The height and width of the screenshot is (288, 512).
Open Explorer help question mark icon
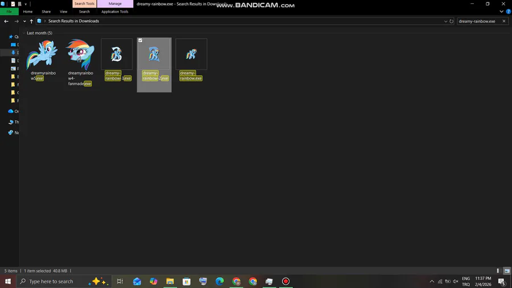(x=509, y=11)
